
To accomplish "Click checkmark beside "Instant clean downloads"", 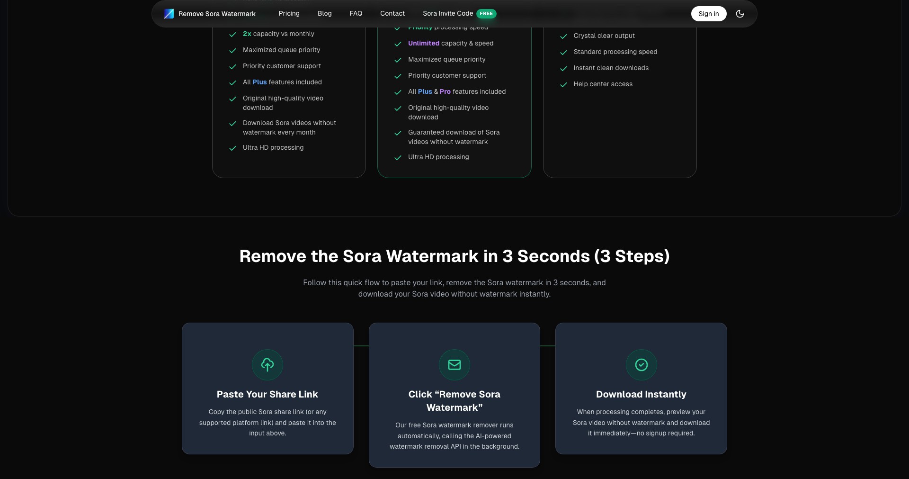I will [563, 69].
